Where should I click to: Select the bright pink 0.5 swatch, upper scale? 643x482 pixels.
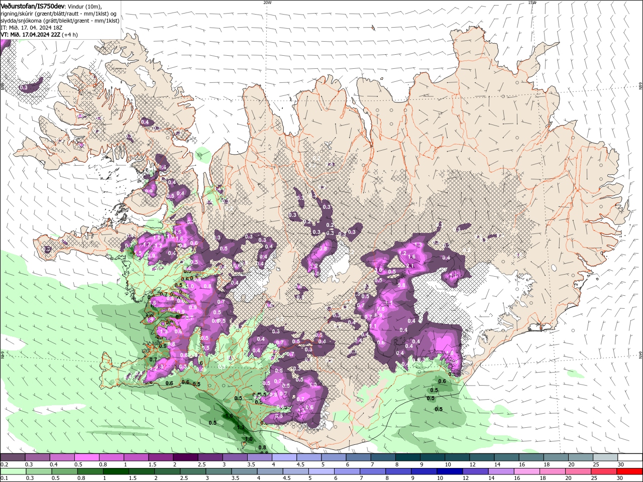pyautogui.click(x=86, y=457)
